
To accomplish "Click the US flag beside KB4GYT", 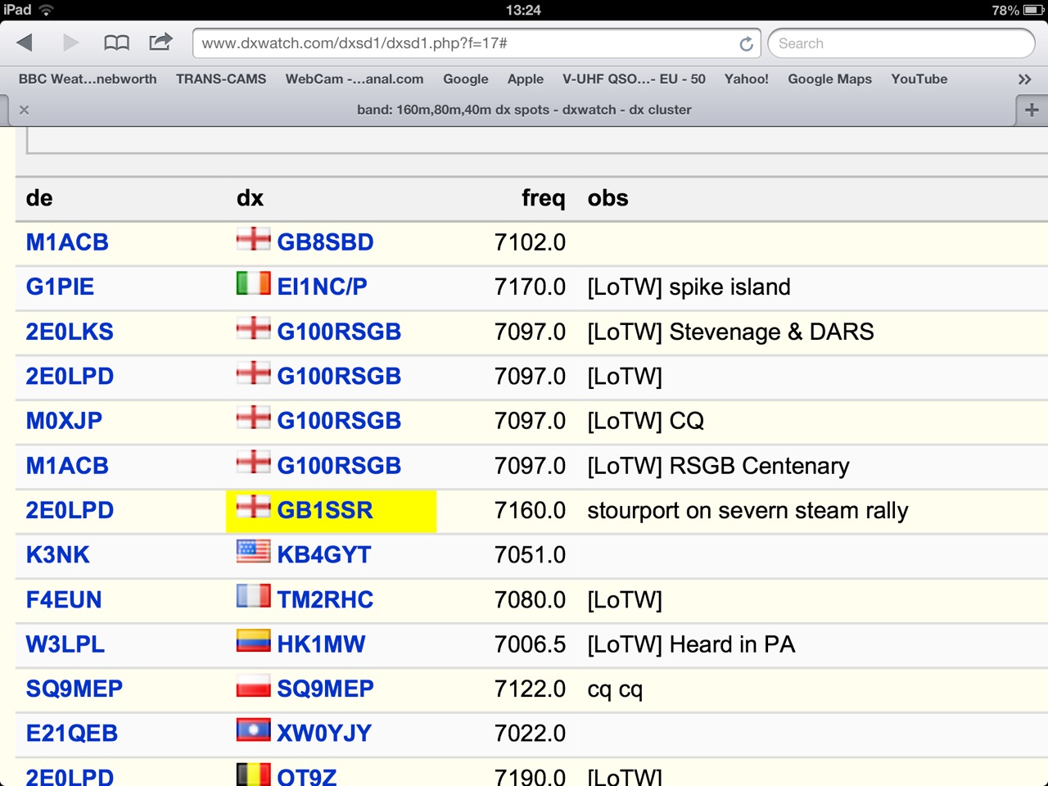I will pos(254,552).
